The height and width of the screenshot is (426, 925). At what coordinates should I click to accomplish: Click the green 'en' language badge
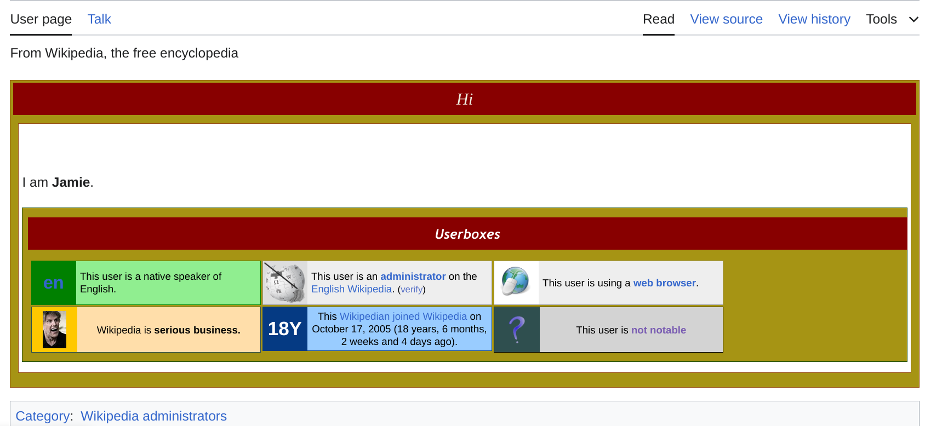[x=54, y=283]
